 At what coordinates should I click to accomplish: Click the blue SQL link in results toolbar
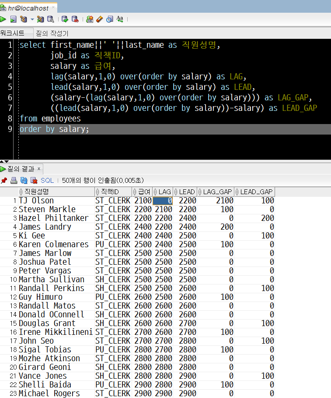(47, 181)
